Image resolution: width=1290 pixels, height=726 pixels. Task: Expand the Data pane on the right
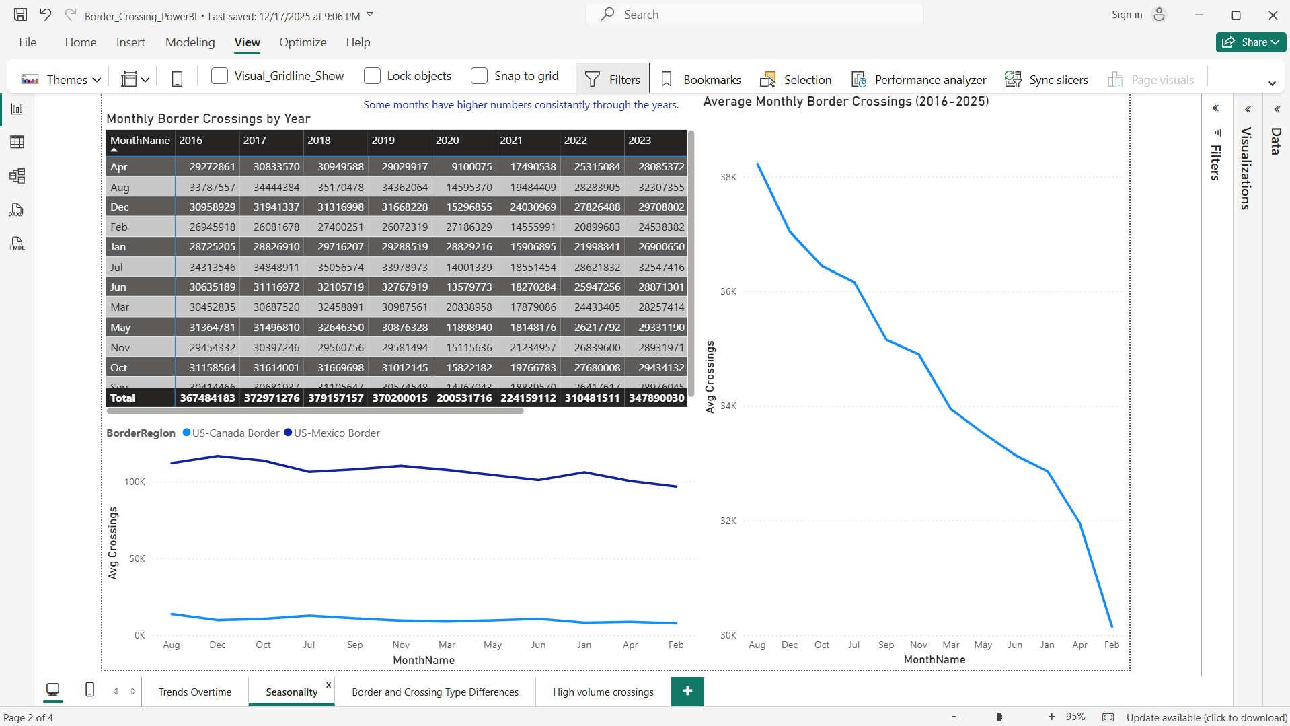click(x=1277, y=108)
